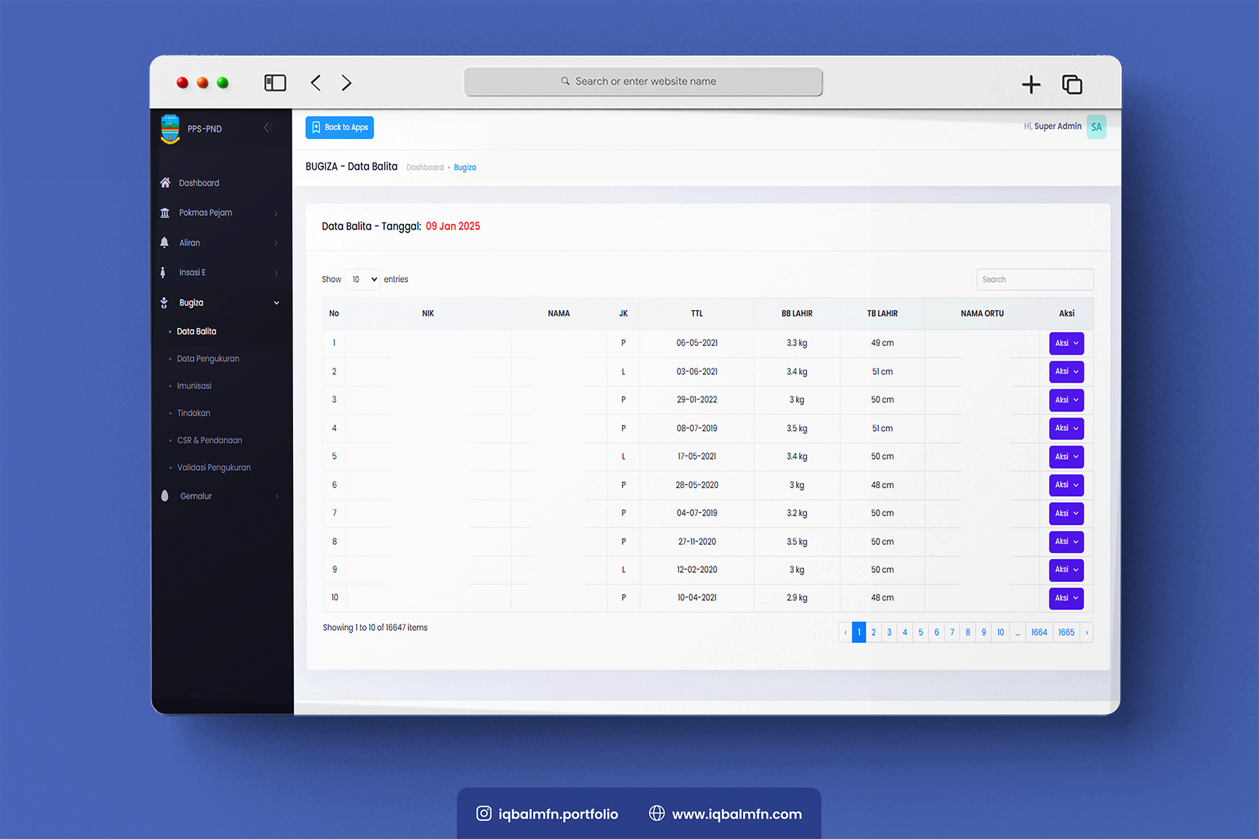The image size is (1259, 839).
Task: Open Validasi Pengukuran submenu item
Action: tap(214, 467)
